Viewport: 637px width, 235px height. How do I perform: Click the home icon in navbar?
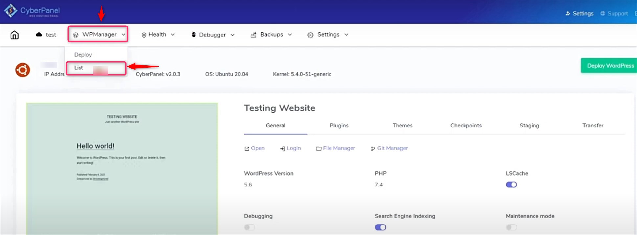[x=14, y=35]
